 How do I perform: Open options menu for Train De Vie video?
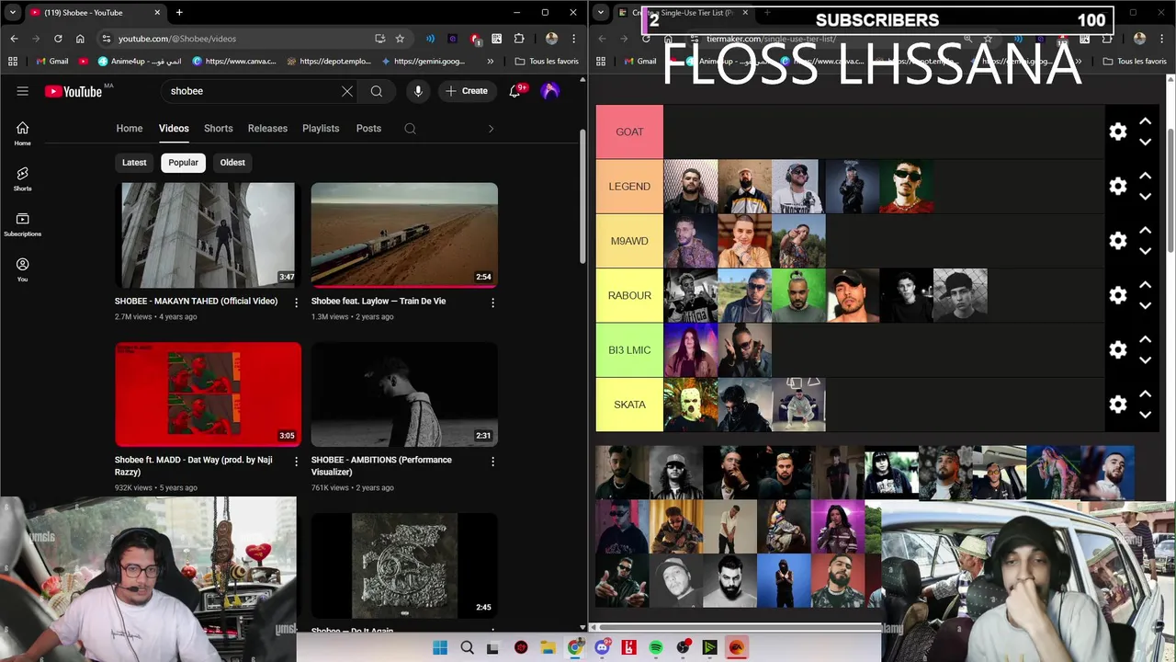[x=492, y=302]
